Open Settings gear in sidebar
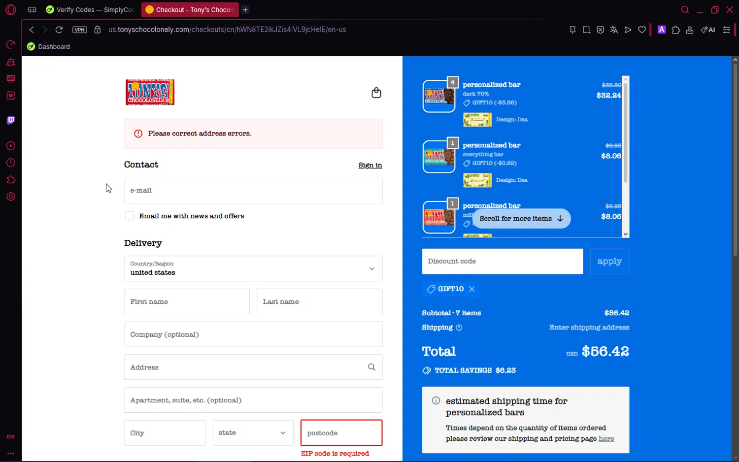Viewport: 739px width, 462px height. (11, 197)
